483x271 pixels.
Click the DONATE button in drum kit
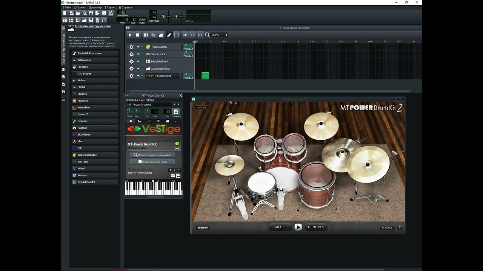coord(202,108)
